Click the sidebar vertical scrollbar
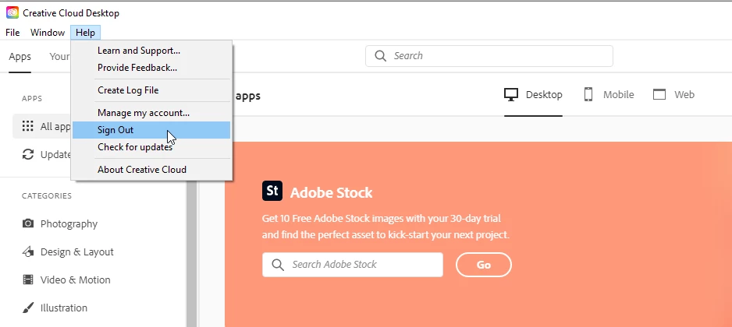The width and height of the screenshot is (732, 327). (191, 254)
